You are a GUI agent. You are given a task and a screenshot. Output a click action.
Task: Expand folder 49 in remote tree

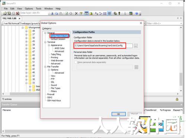(x=26, y=31)
